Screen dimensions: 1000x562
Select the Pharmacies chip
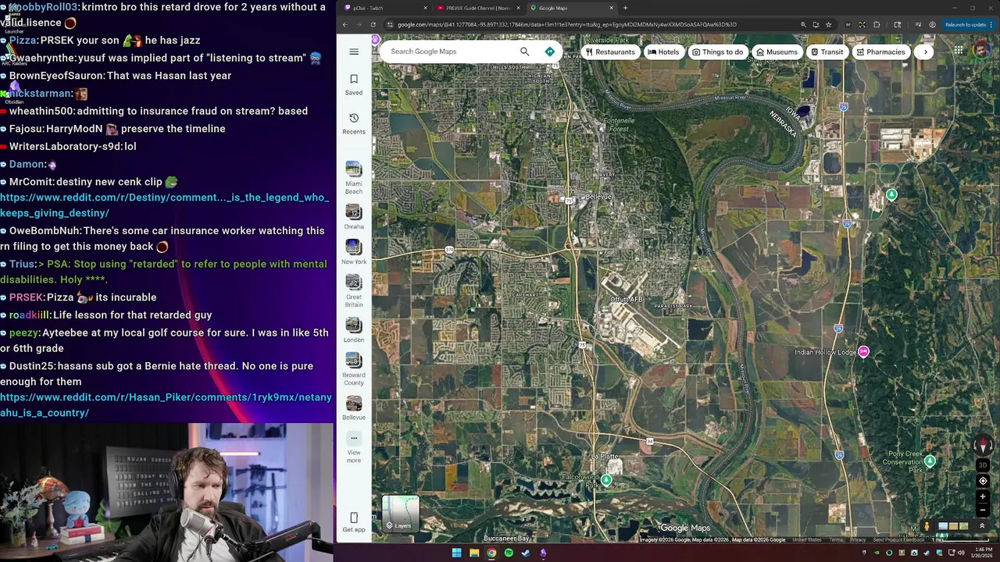point(880,52)
